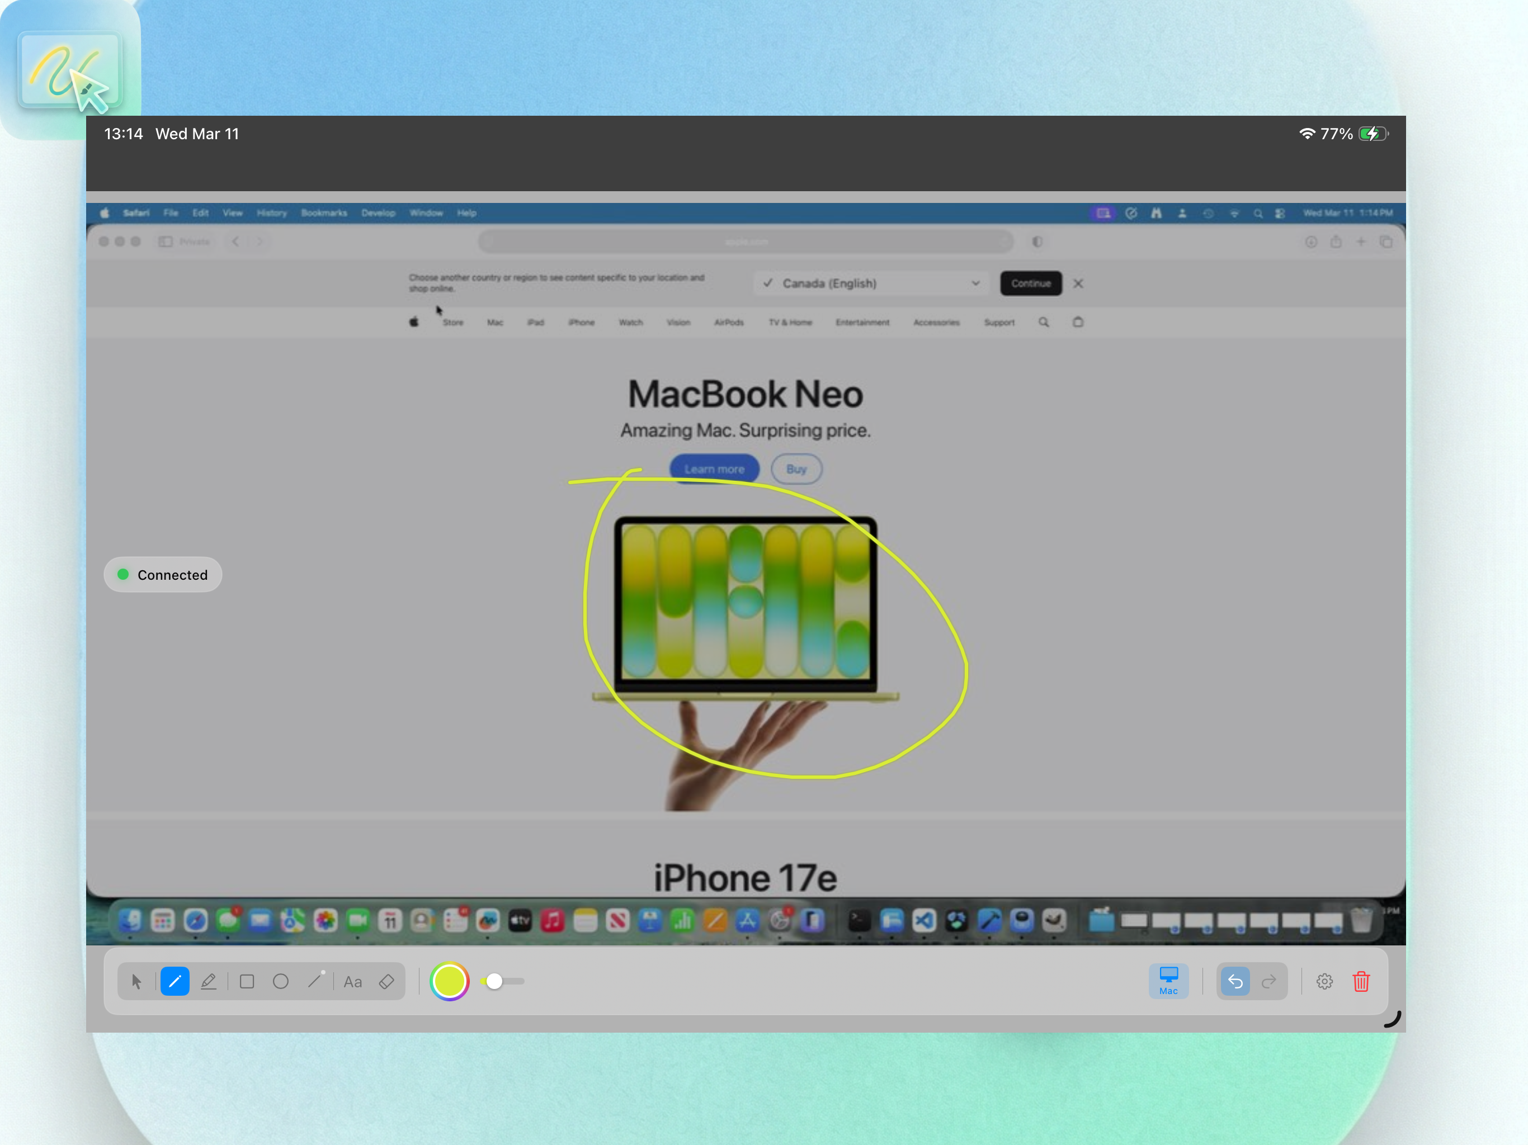Open annotation settings gear
The image size is (1528, 1145).
point(1324,981)
